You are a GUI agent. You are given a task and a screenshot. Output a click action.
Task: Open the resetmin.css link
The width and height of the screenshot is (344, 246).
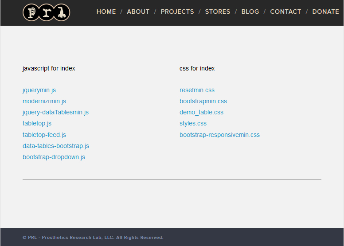pyautogui.click(x=197, y=90)
